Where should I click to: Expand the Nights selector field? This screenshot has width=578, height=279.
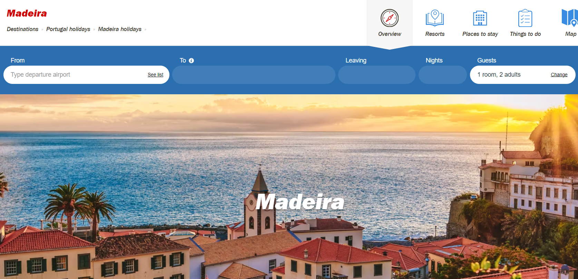pos(443,75)
